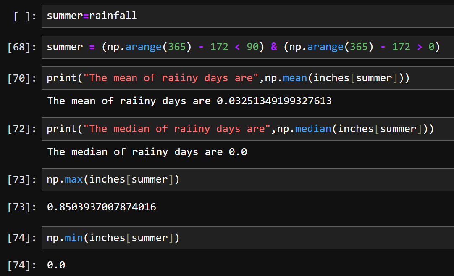Click the cell printing the median of raiiny days
454x276 pixels.
click(x=248, y=129)
